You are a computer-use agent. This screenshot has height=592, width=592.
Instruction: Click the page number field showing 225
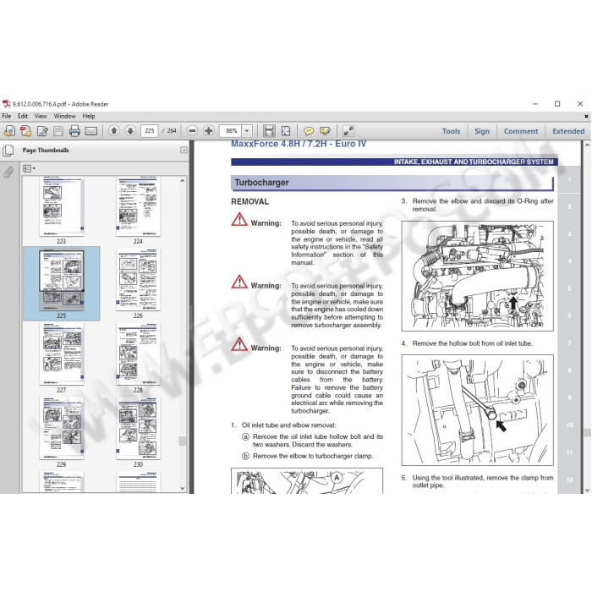(x=150, y=131)
